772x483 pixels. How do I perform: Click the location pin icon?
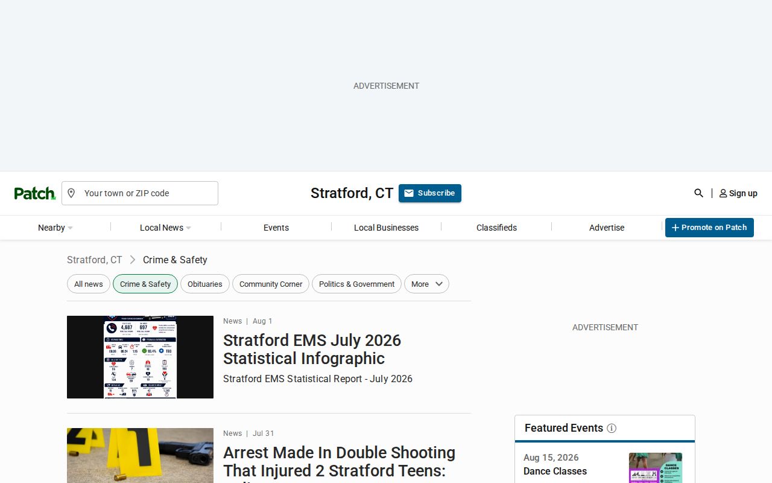pos(71,193)
